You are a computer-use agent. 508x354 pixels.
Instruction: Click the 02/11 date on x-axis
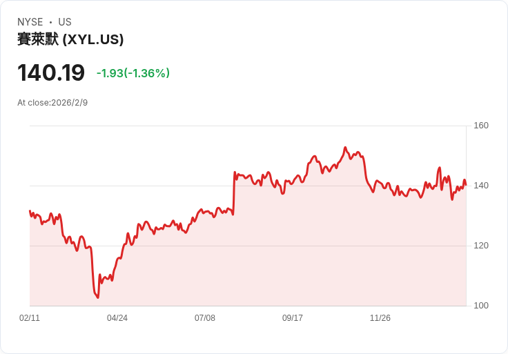tap(30, 318)
